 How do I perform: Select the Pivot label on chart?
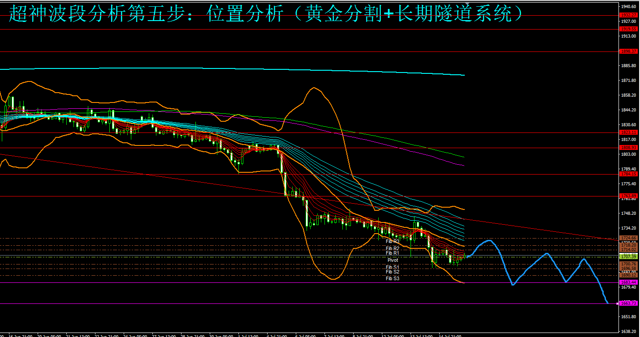[393, 260]
